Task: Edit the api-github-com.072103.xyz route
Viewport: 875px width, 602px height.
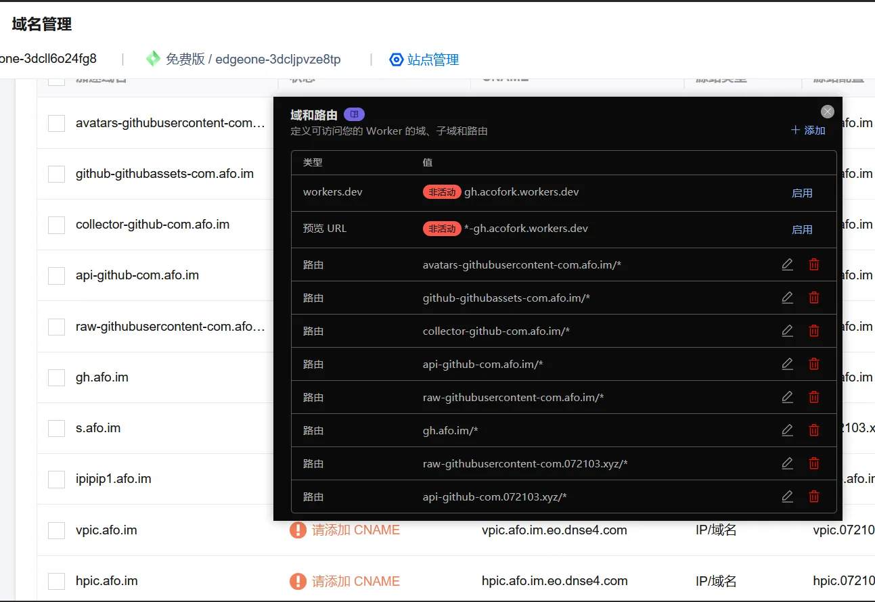Action: 787,496
